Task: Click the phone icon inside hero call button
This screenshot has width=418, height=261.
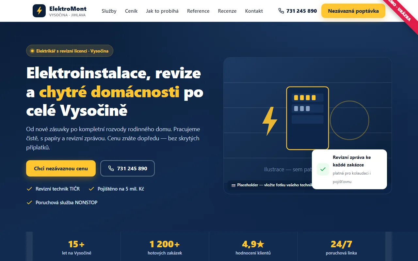Action: coord(111,168)
